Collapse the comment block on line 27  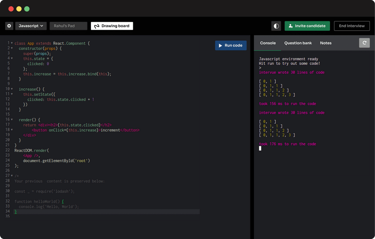[12, 176]
